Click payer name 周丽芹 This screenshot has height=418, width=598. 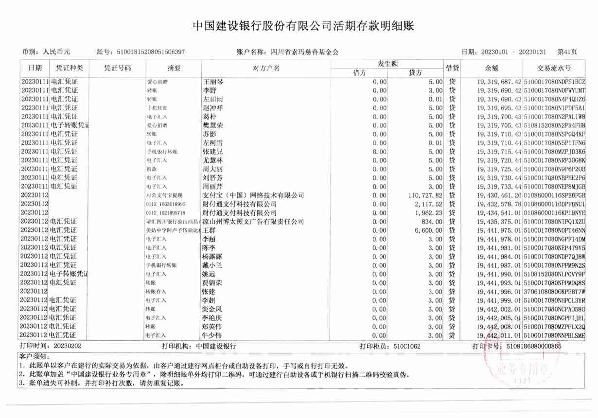click(212, 187)
